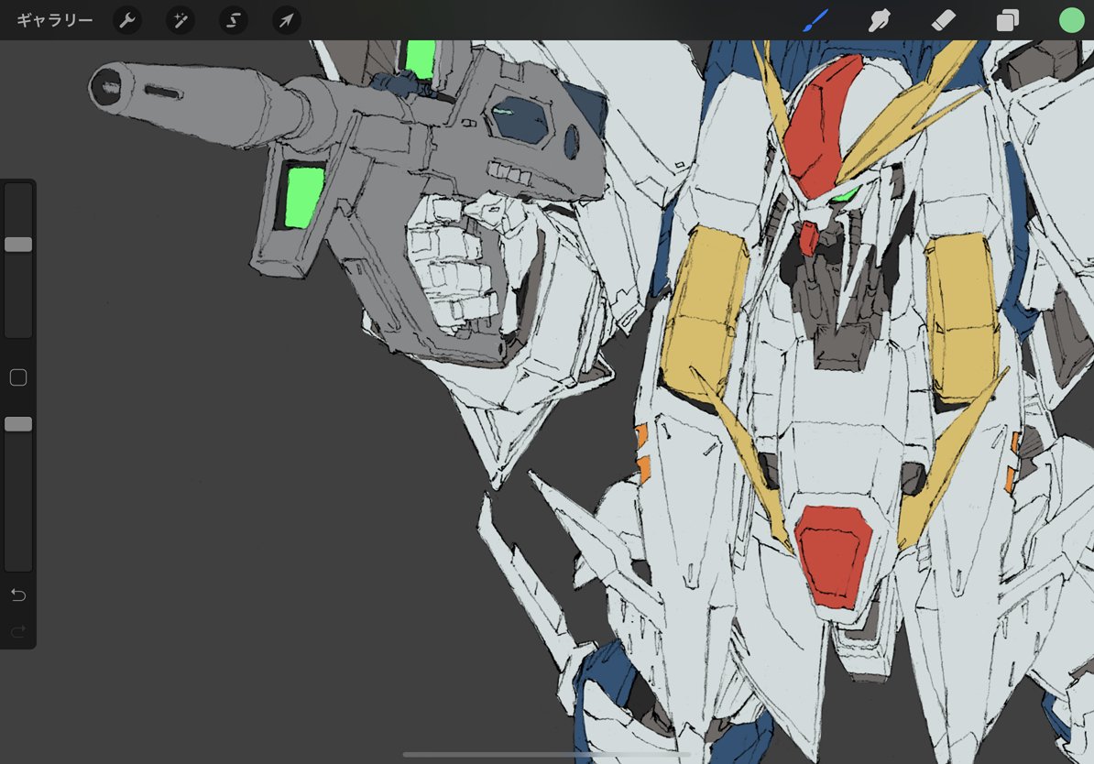The width and height of the screenshot is (1094, 764).
Task: Open the Actions wrench menu
Action: (127, 20)
